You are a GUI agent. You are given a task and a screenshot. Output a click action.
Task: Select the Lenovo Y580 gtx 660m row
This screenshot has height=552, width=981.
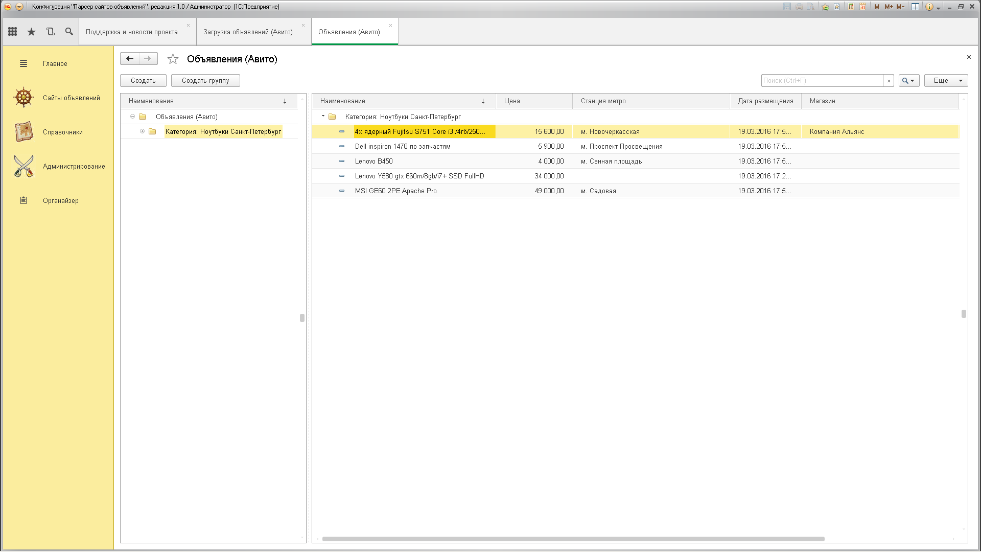(636, 176)
